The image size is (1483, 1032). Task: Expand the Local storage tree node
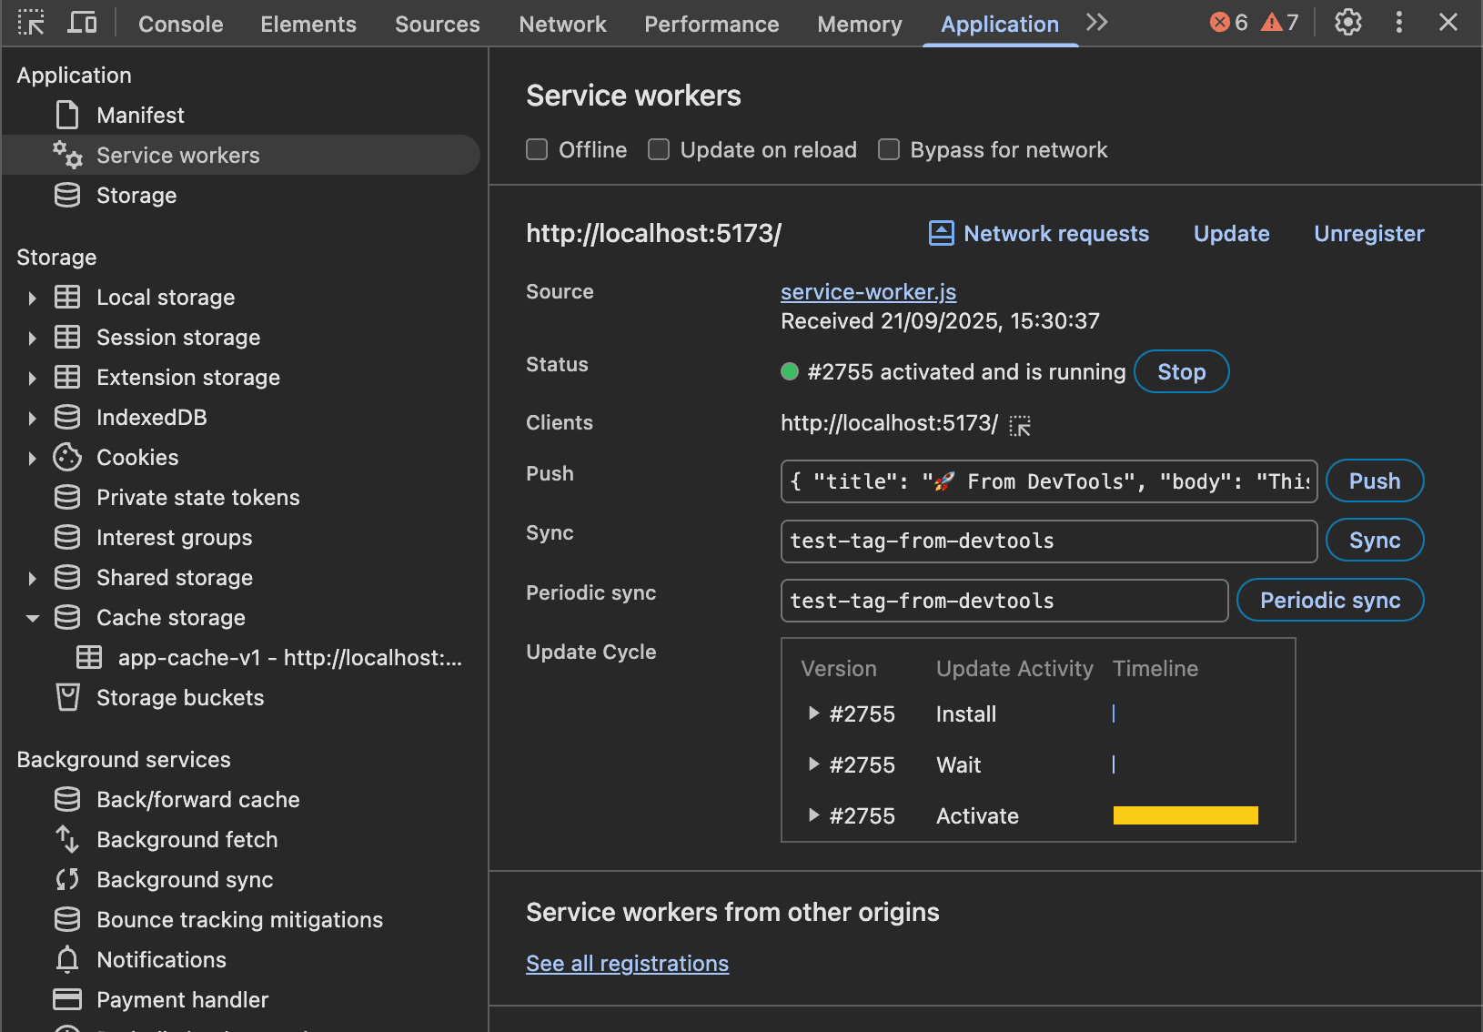[x=32, y=298]
